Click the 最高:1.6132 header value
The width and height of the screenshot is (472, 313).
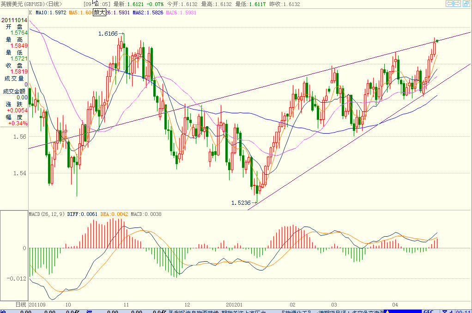tap(217, 4)
